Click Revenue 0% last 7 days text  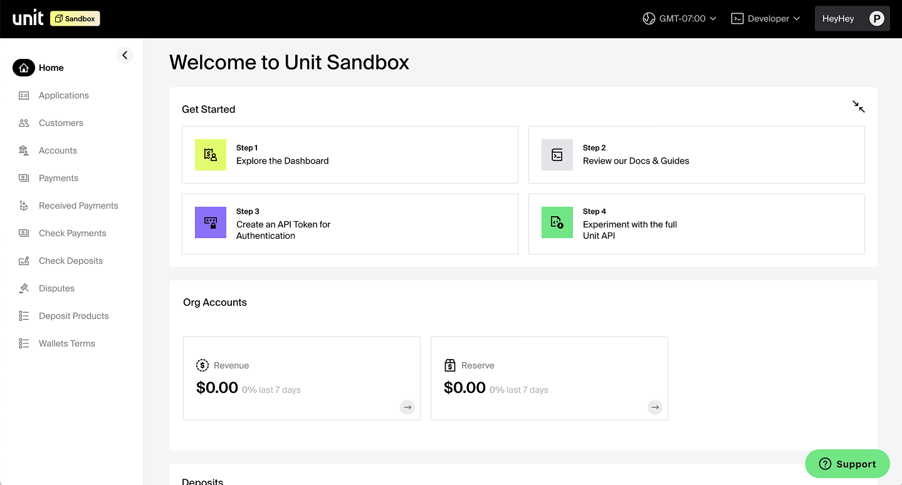[x=271, y=390]
